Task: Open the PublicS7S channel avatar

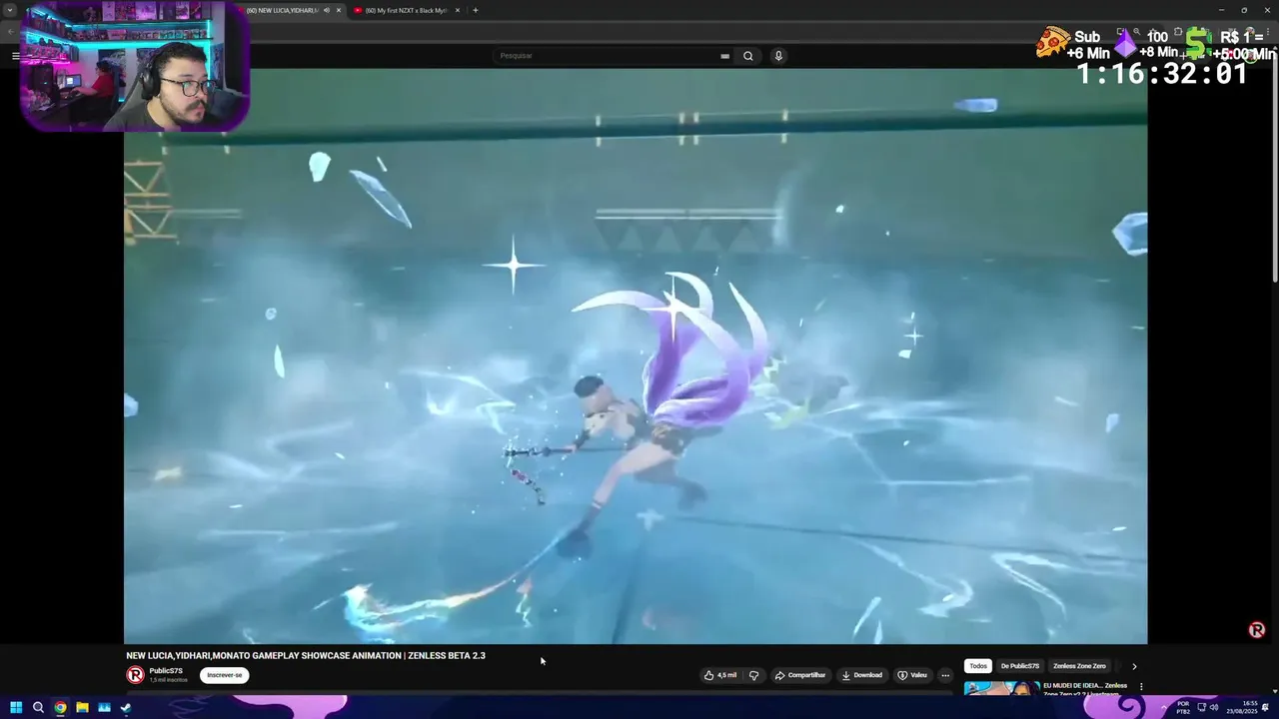Action: [x=135, y=675]
